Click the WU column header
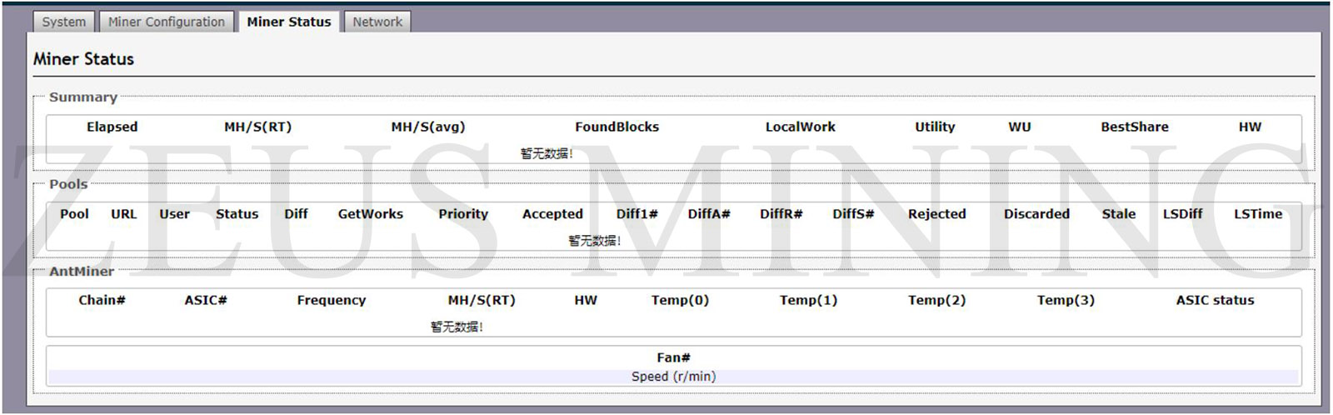Viewport: 1333px width, 415px height. click(1020, 127)
